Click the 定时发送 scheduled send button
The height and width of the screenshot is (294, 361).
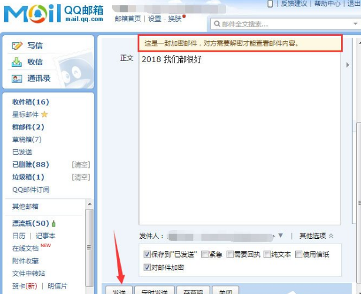[x=154, y=290]
